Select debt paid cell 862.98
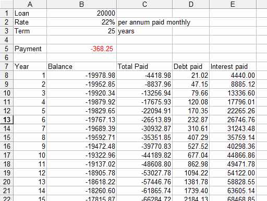 click(191, 164)
